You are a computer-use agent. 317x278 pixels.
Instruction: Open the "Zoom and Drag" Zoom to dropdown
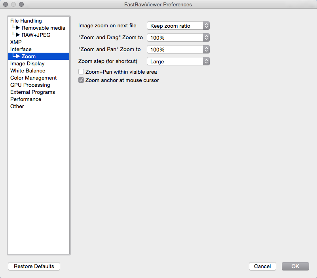(178, 38)
